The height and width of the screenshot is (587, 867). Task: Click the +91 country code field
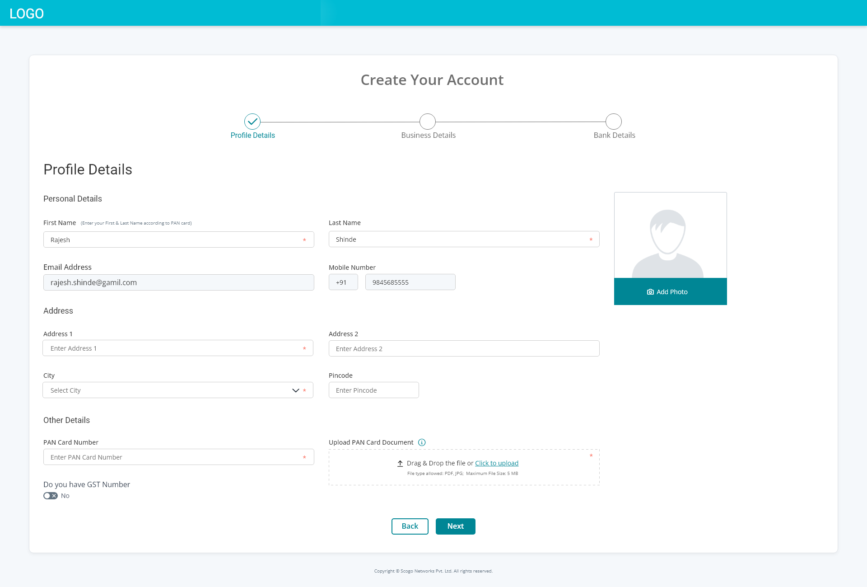pyautogui.click(x=343, y=282)
